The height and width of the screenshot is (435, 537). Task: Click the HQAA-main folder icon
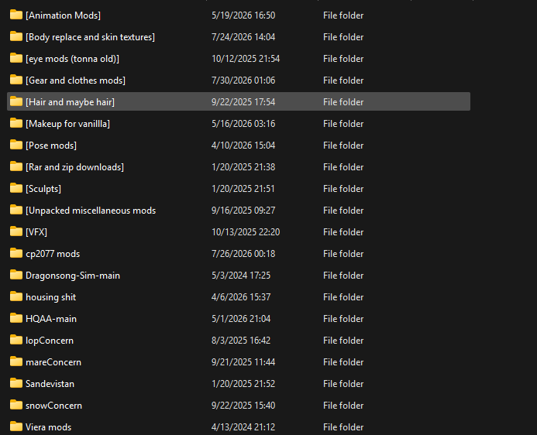click(x=16, y=318)
